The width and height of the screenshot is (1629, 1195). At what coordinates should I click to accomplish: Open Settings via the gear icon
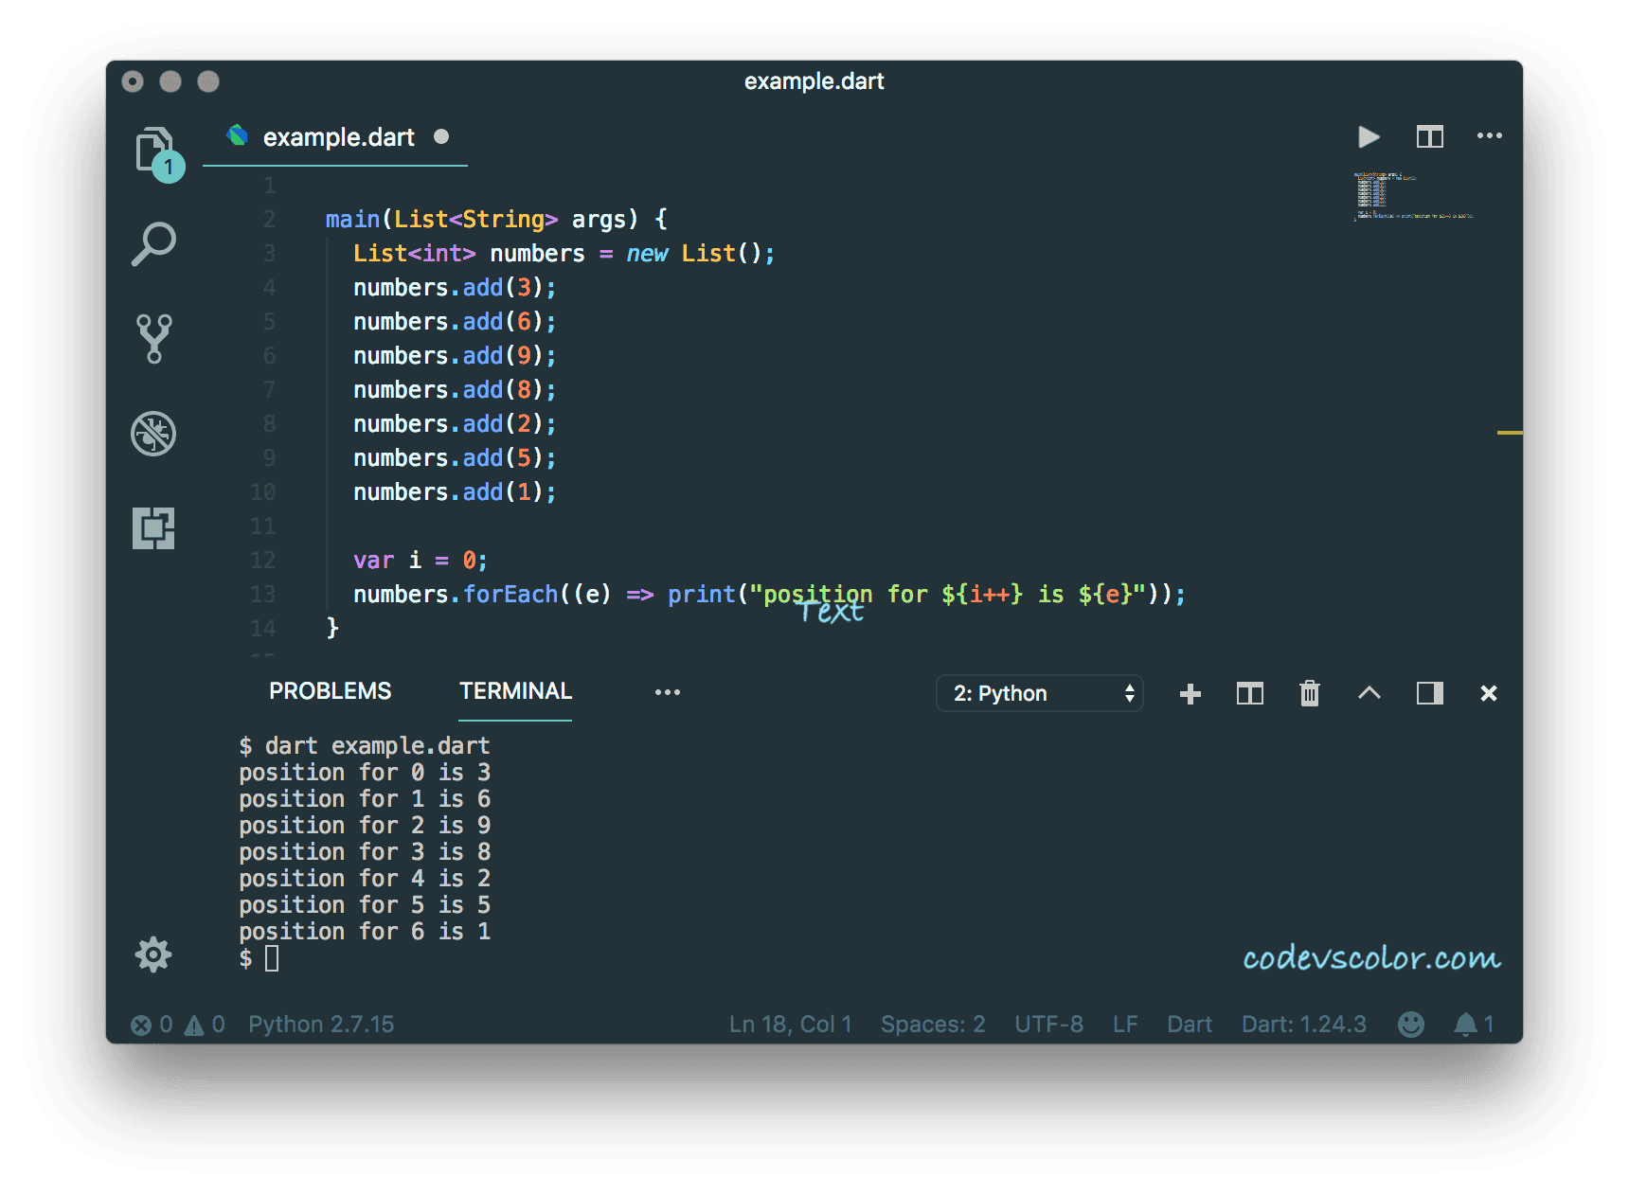pos(153,954)
